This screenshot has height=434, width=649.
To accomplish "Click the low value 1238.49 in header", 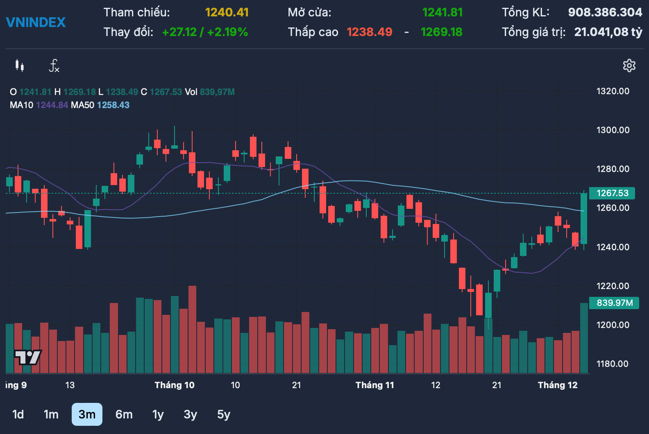I will 370,32.
